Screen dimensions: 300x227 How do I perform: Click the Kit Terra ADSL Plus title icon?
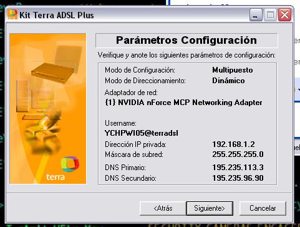[x=12, y=14]
